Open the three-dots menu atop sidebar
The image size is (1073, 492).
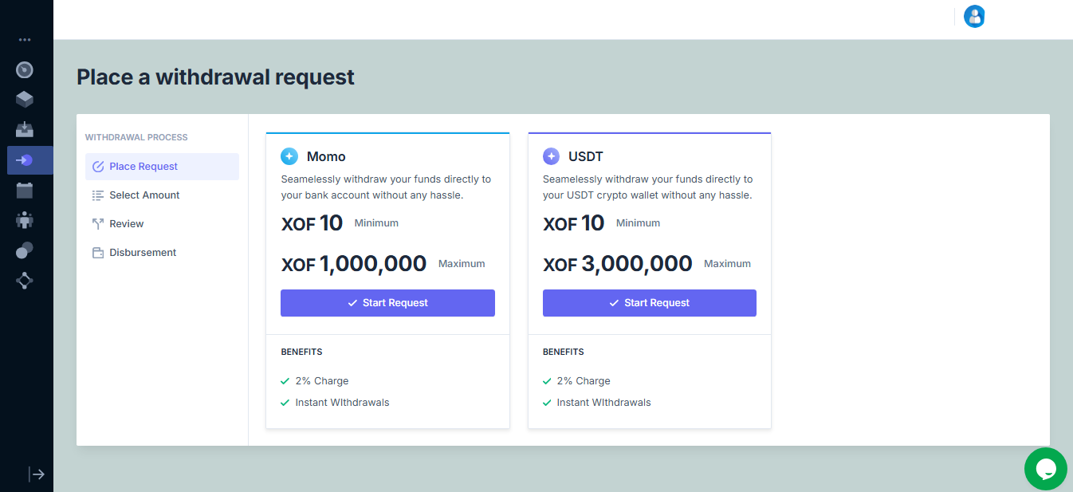[25, 39]
